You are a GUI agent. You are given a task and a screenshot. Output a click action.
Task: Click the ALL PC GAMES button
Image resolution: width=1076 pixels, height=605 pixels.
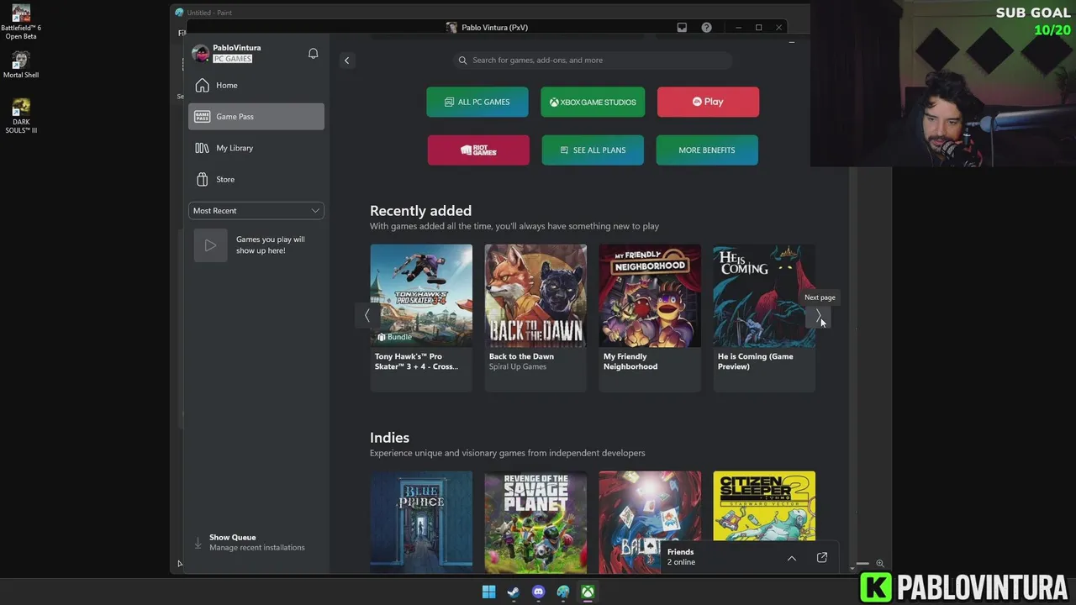[x=477, y=102]
